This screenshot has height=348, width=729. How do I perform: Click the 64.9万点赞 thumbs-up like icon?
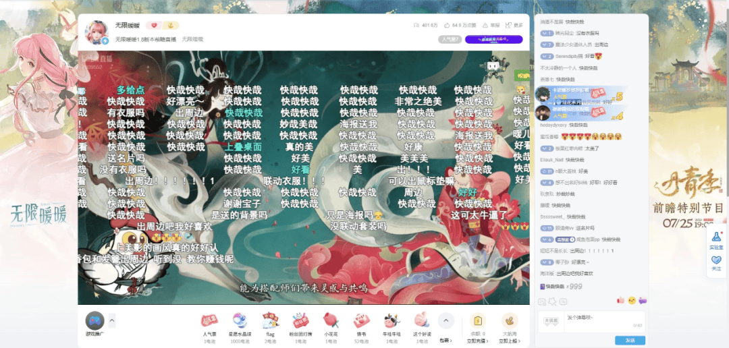[447, 25]
